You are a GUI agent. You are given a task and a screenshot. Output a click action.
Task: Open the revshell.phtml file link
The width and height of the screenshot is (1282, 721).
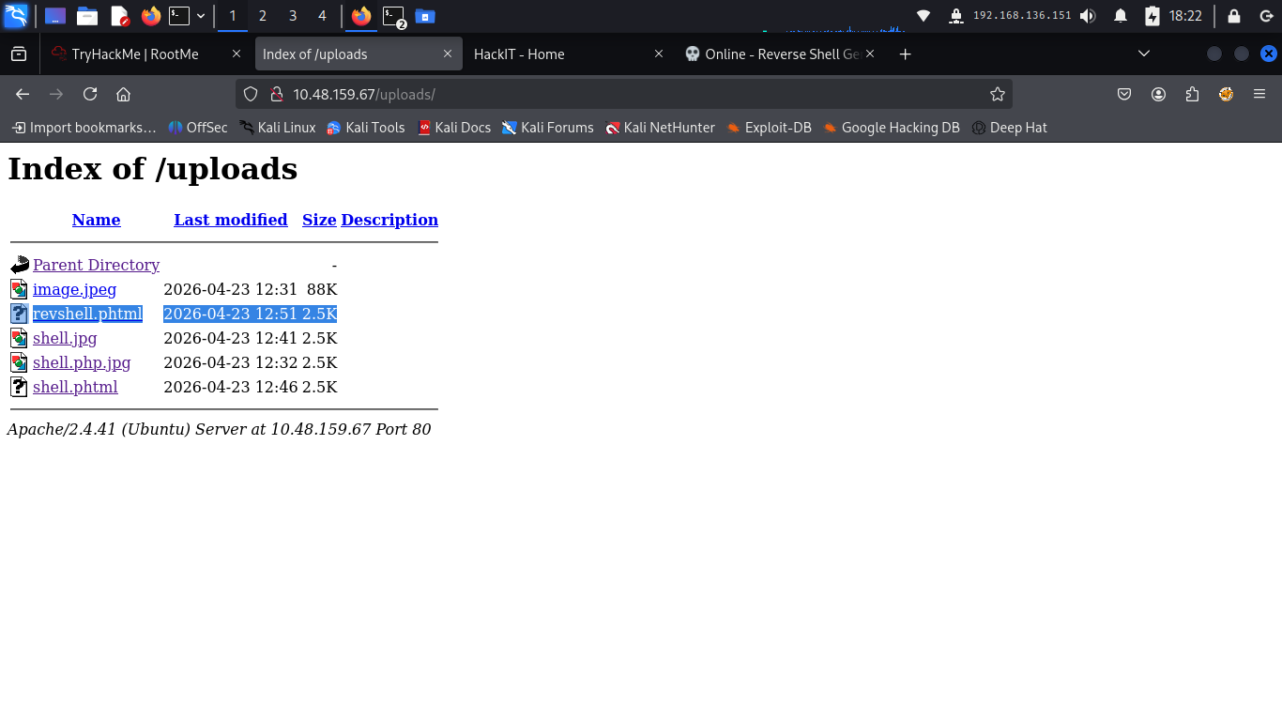[87, 314]
